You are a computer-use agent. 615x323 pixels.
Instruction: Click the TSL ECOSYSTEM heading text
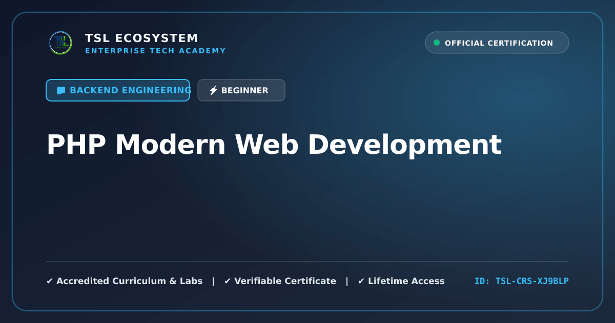click(x=141, y=38)
